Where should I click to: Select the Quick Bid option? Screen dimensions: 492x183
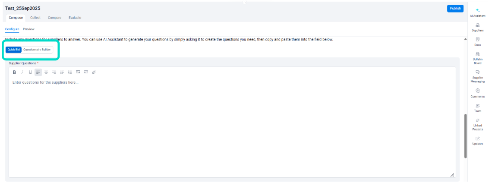pos(14,50)
